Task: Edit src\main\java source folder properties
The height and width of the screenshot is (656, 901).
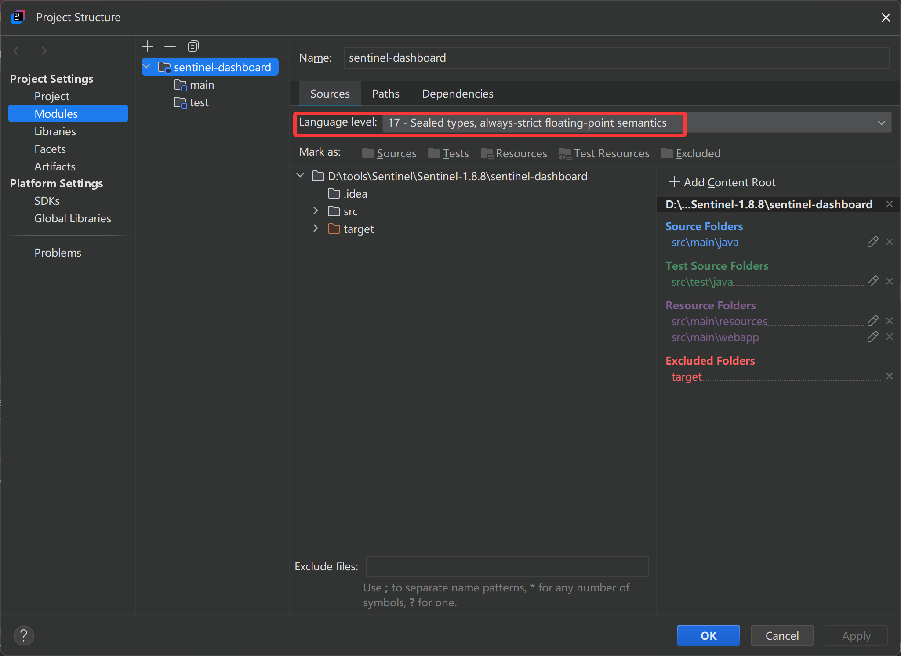Action: coord(872,242)
